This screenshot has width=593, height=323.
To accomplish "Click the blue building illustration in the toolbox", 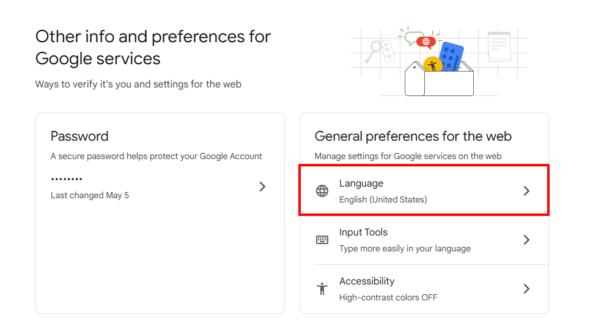I will (x=451, y=56).
